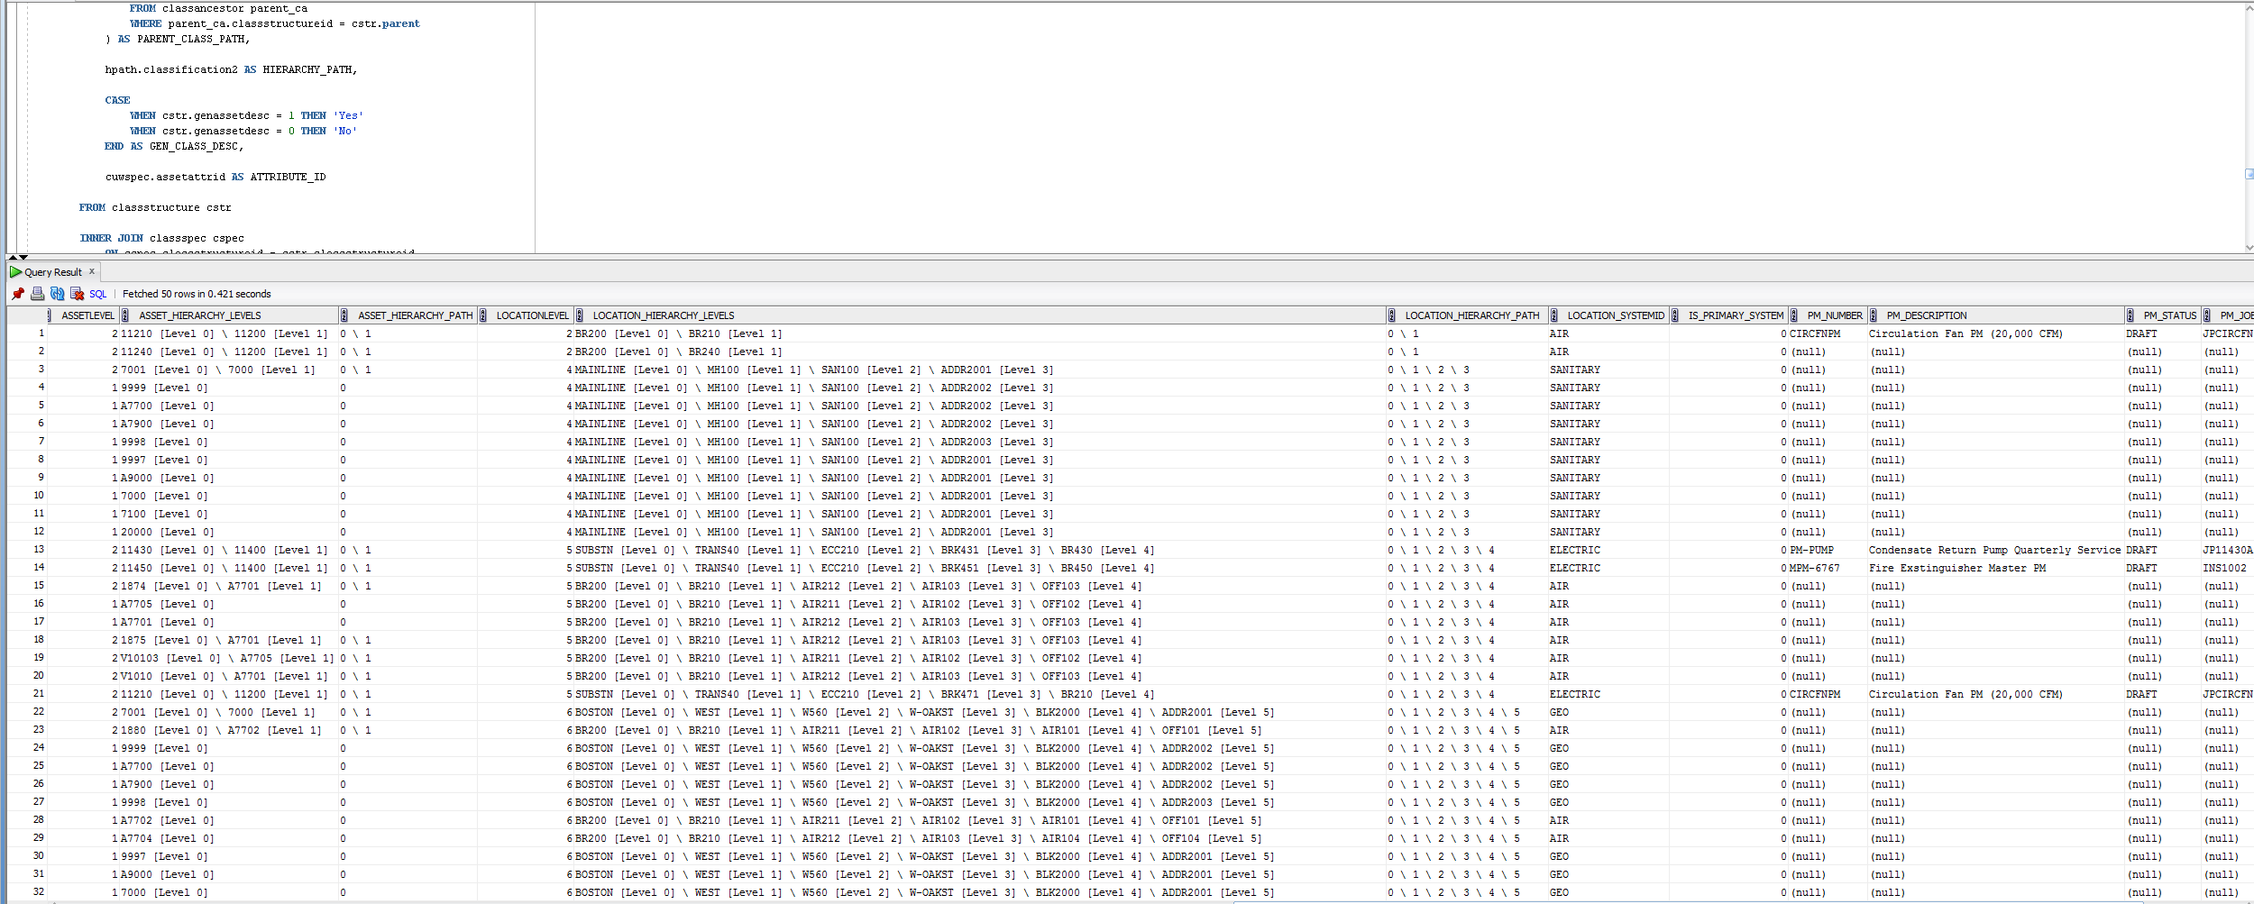
Task: Click sort icon of LOCATION_SYSTEMID column
Action: 1554,315
